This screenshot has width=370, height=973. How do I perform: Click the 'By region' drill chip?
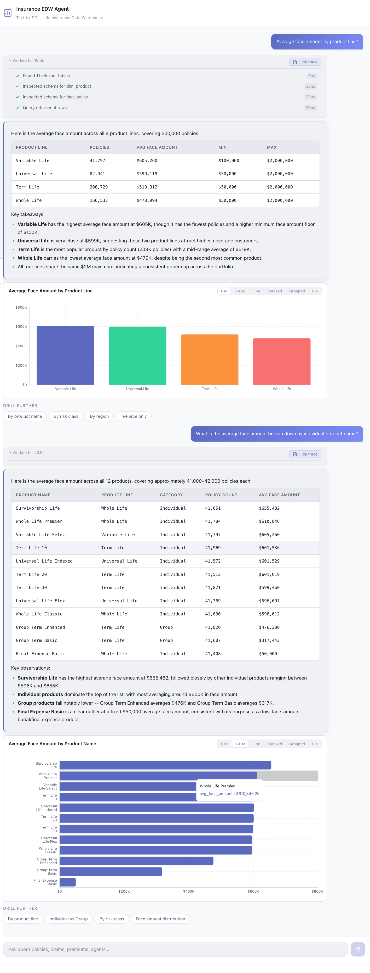(x=99, y=416)
